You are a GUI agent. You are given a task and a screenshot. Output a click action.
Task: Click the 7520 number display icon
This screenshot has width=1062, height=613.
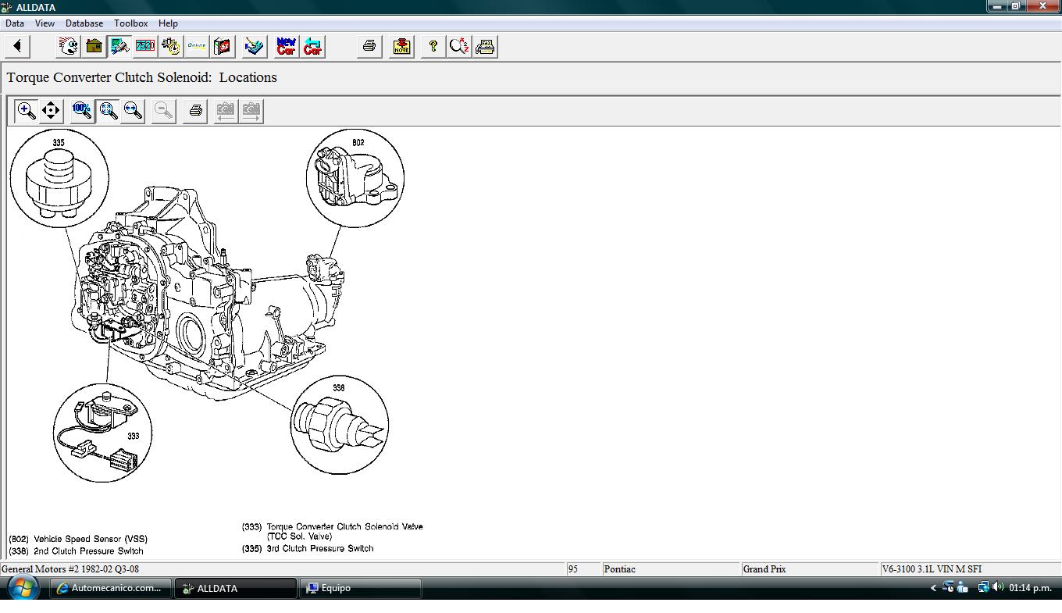pyautogui.click(x=145, y=46)
